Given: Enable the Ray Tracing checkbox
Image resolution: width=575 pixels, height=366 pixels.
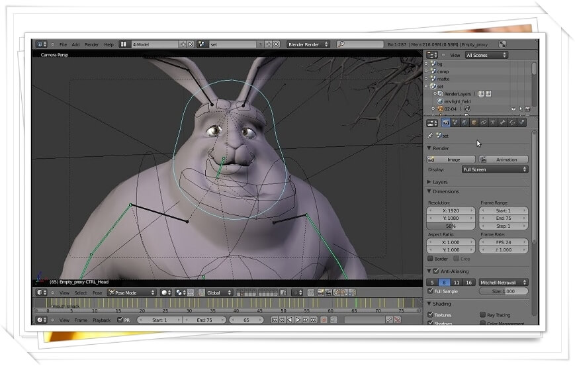Looking at the screenshot, I should pyautogui.click(x=482, y=314).
